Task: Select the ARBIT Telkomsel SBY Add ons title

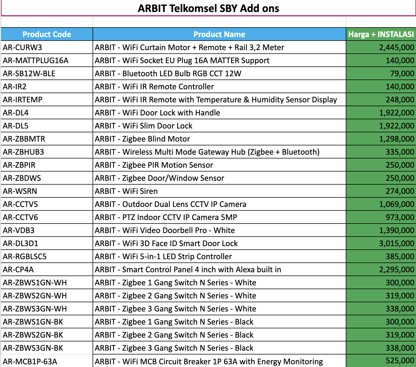Action: (208, 8)
